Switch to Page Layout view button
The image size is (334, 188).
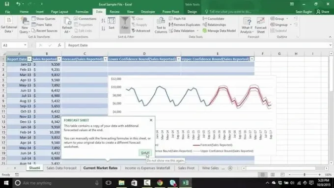pos(273,175)
